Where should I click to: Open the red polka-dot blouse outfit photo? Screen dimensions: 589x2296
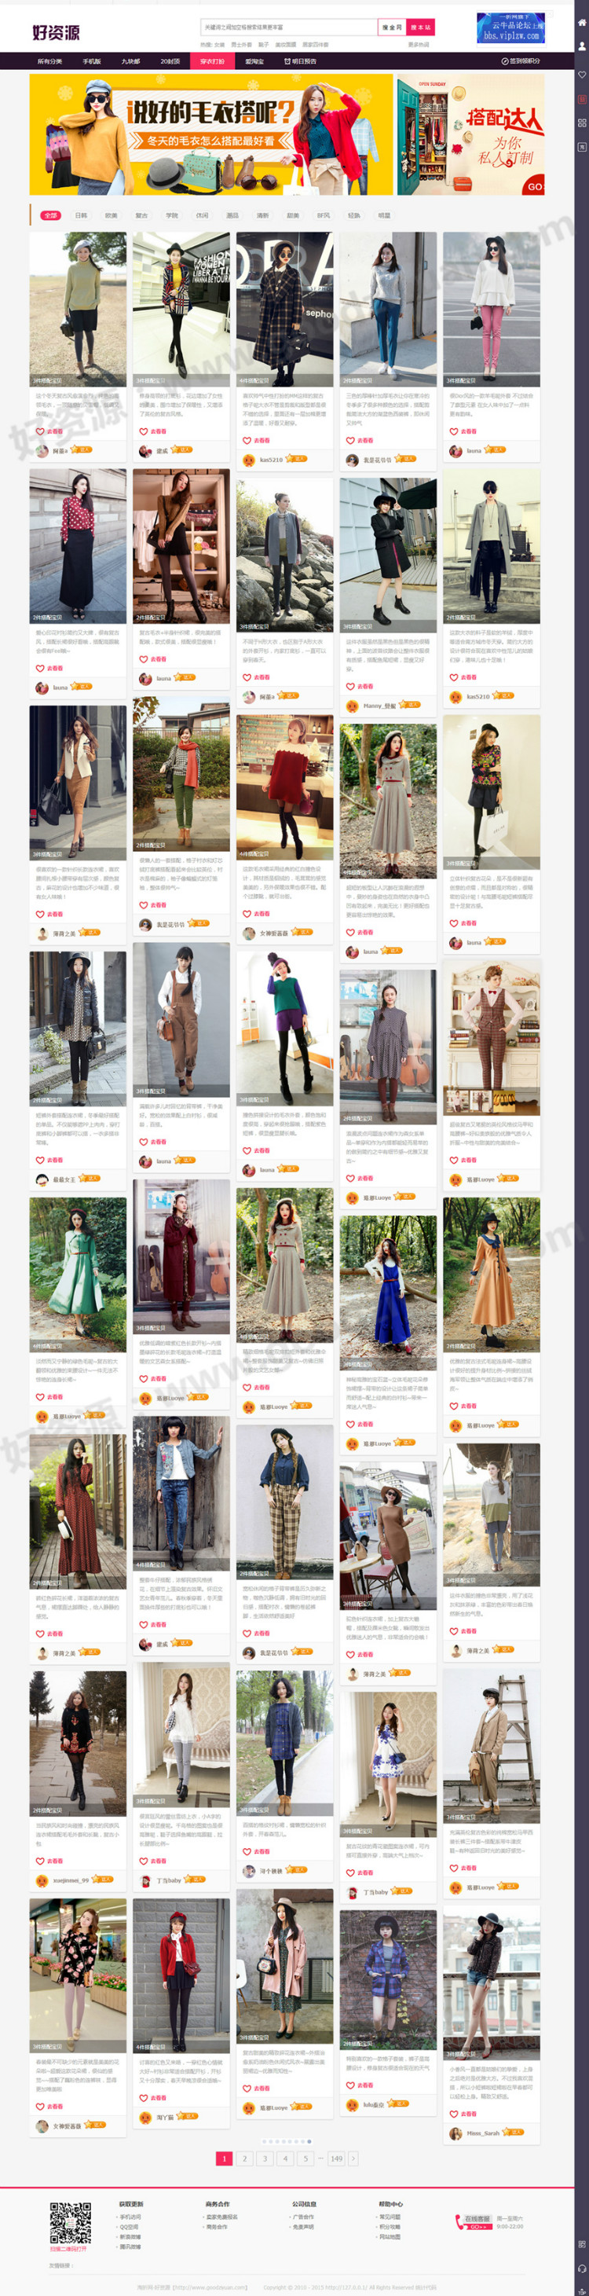tap(78, 545)
